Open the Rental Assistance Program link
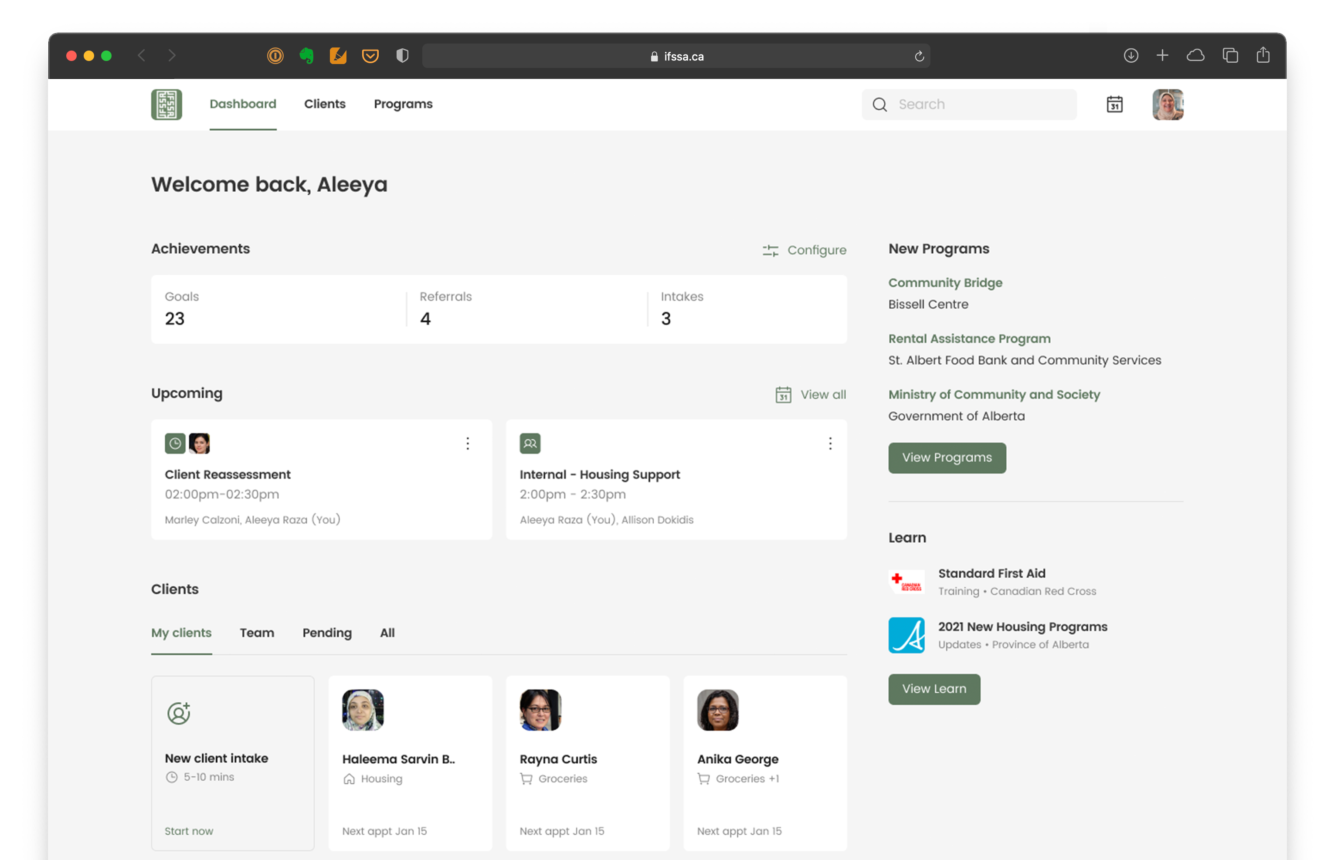 969,339
